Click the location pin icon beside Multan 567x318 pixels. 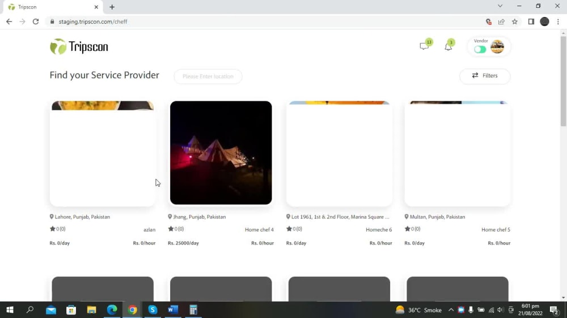coord(407,217)
